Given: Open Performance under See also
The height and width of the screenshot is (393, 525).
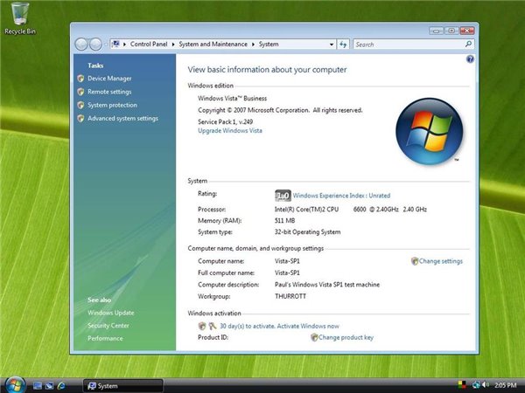Looking at the screenshot, I should (x=105, y=339).
